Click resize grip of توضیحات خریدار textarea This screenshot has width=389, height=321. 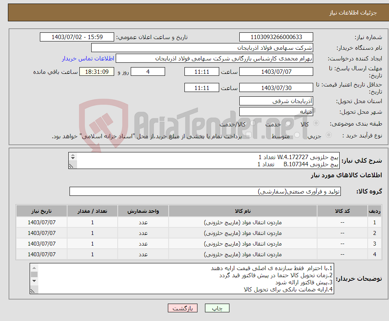[32, 291]
